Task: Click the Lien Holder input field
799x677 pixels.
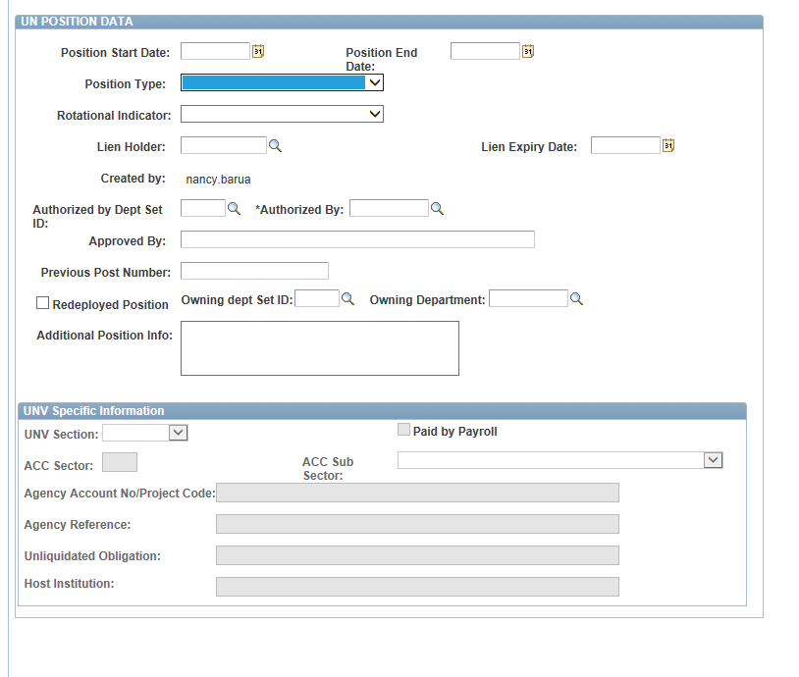Action: 224,145
